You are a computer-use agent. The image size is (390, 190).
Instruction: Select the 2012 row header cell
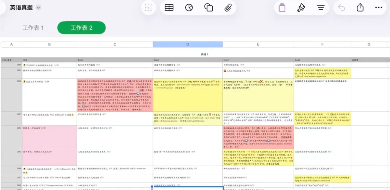tap(12, 95)
